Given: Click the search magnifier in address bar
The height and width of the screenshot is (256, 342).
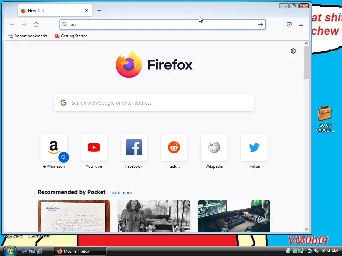Looking at the screenshot, I should point(65,24).
